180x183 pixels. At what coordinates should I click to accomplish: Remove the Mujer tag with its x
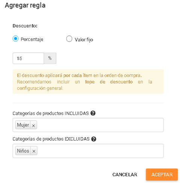(33, 125)
